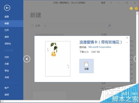Pin the template with the pin icon
Viewport: 139px width, 103px height.
click(x=127, y=42)
